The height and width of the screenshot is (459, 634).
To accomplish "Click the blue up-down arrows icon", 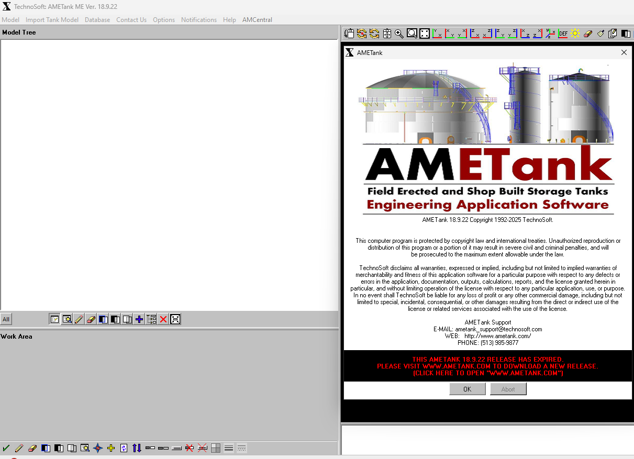I will [x=137, y=448].
